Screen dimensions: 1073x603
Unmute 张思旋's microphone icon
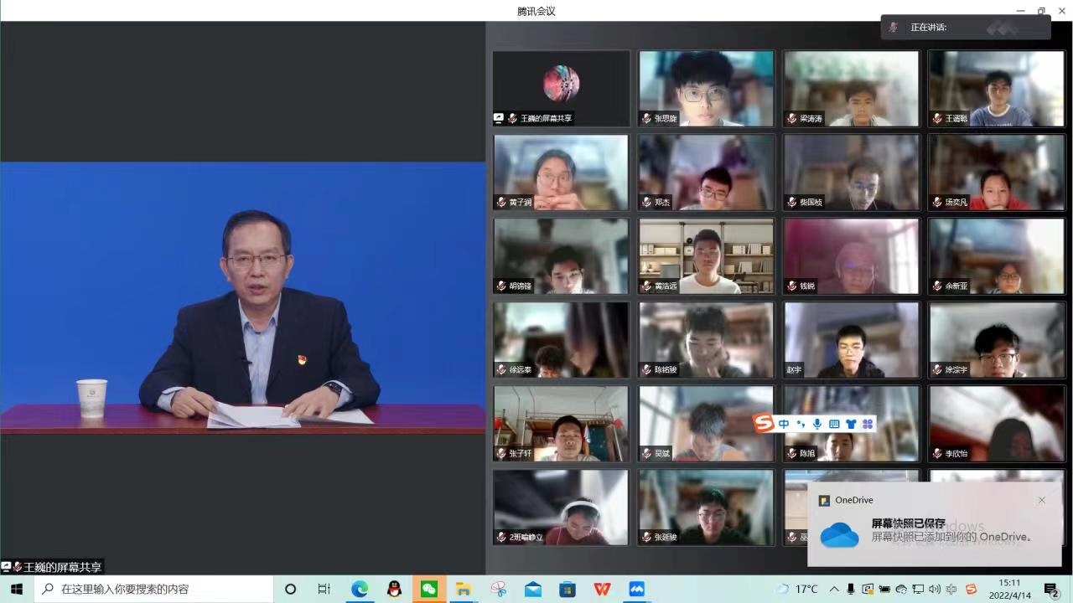click(645, 118)
